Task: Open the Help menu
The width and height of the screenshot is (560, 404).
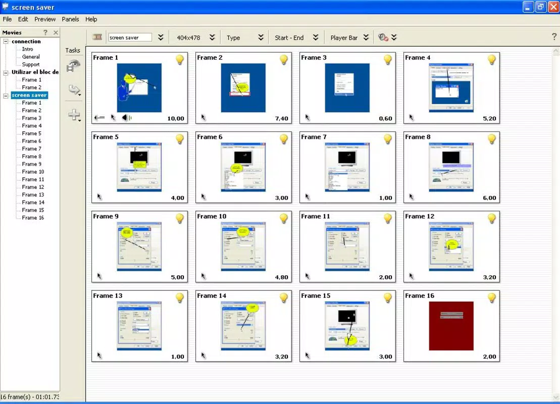Action: [x=91, y=19]
